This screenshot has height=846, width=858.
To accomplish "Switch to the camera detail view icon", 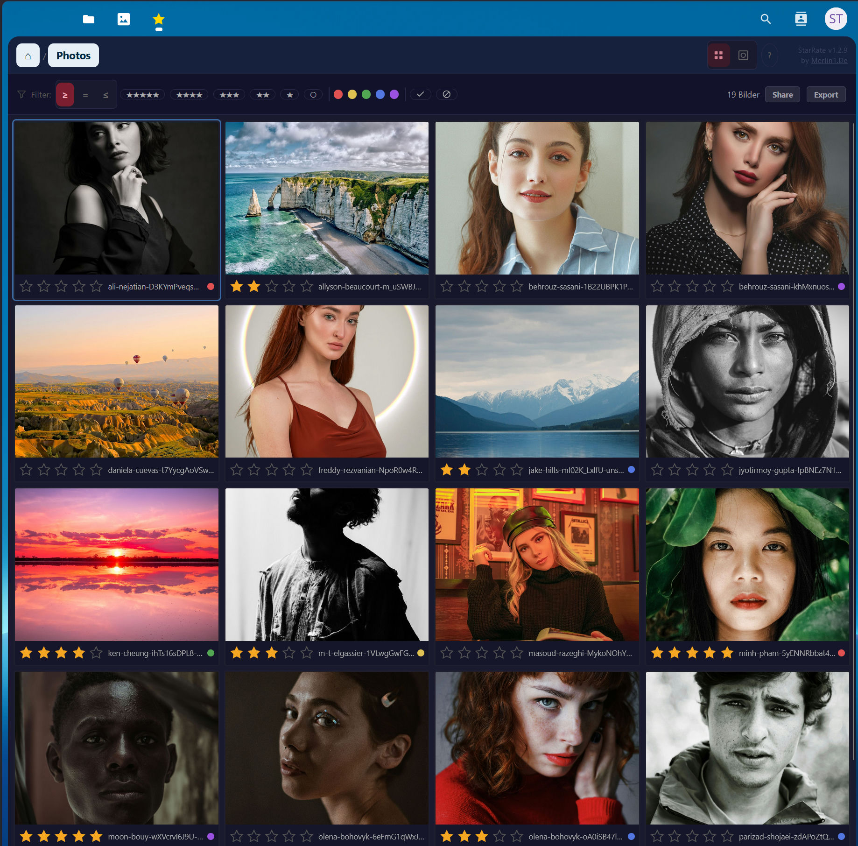I will 743,55.
